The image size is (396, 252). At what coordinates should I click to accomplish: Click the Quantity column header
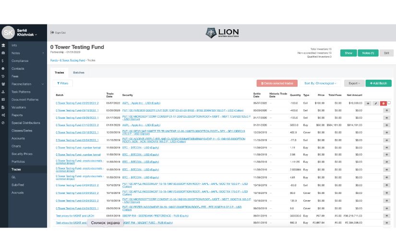coord(295,95)
